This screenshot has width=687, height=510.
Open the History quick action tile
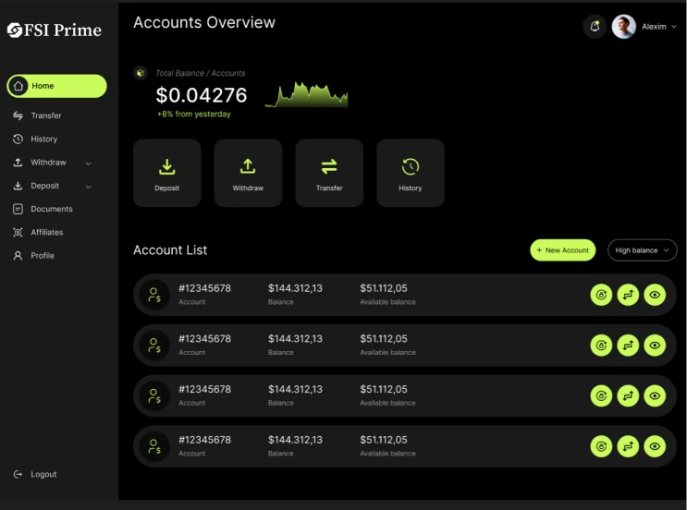411,173
